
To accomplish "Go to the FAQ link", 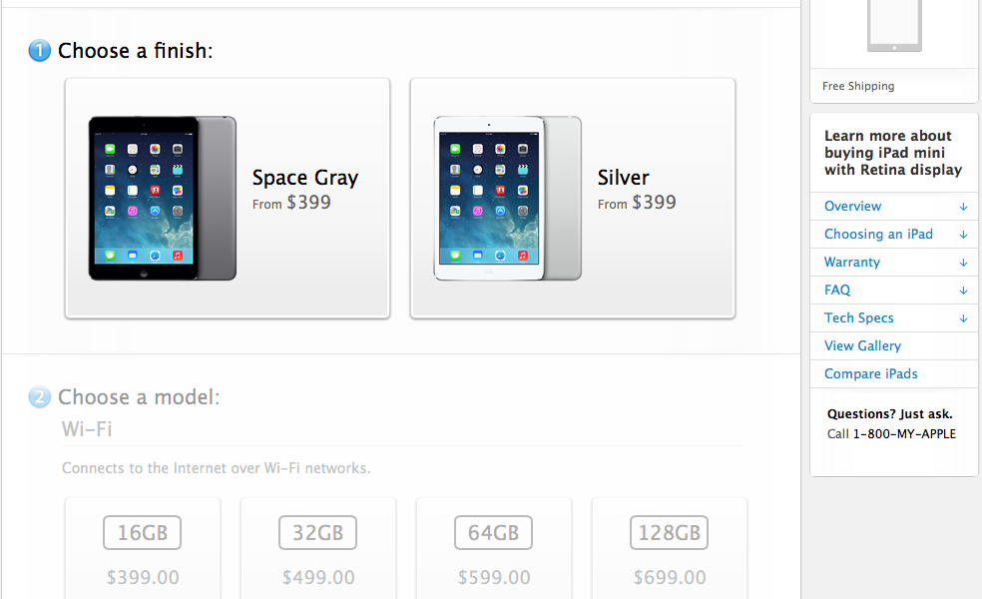I will pyautogui.click(x=837, y=291).
